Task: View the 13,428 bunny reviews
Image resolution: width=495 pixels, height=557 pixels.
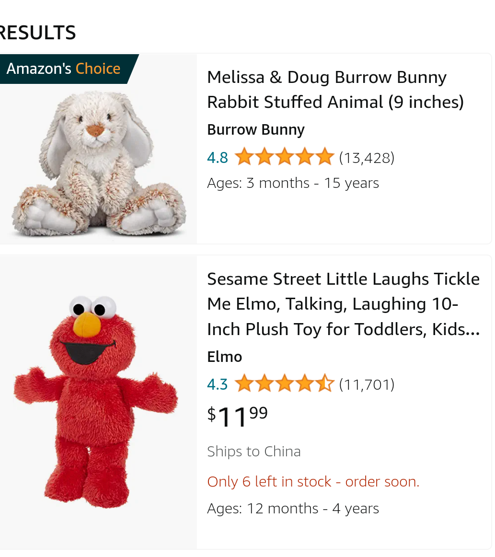Action: tap(367, 157)
